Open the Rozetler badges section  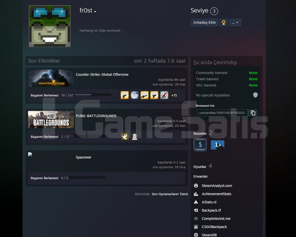200,133
